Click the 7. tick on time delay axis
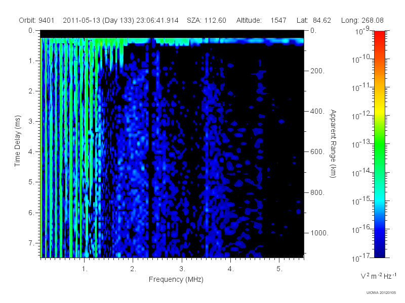Viewport: 405px width, 303px height. [31, 243]
